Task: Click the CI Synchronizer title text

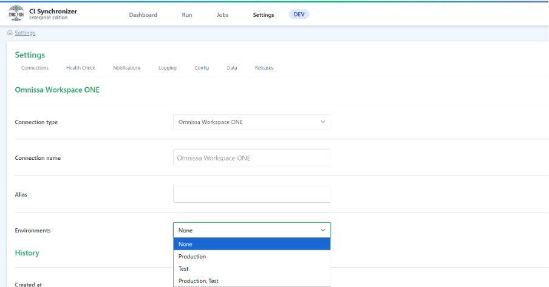Action: coord(53,11)
